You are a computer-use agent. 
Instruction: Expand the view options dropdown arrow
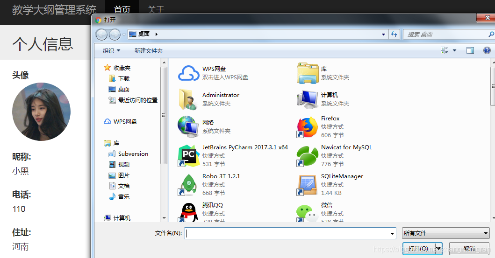click(455, 50)
